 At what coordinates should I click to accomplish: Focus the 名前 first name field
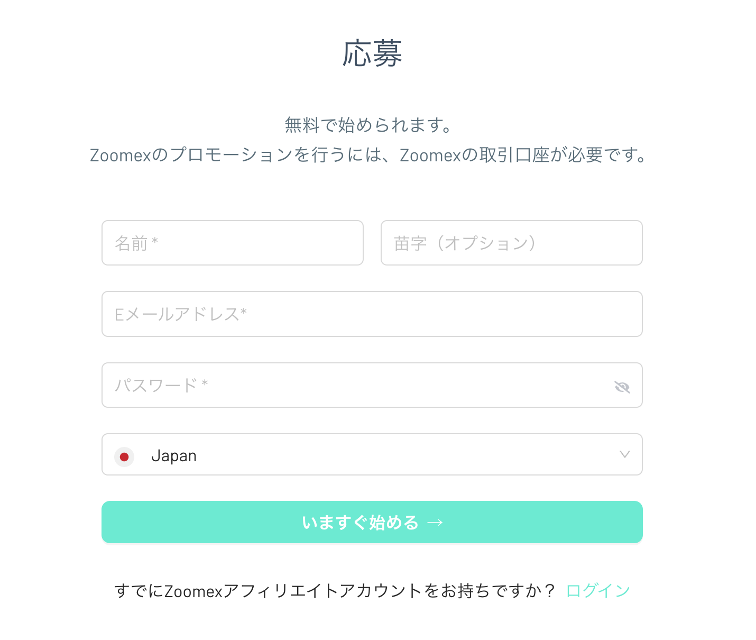point(233,243)
